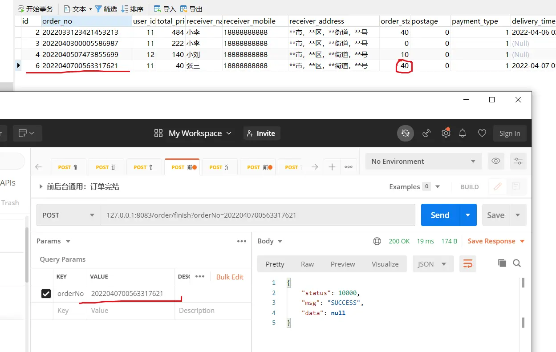Click the response body vertical scrollbar

click(x=523, y=303)
